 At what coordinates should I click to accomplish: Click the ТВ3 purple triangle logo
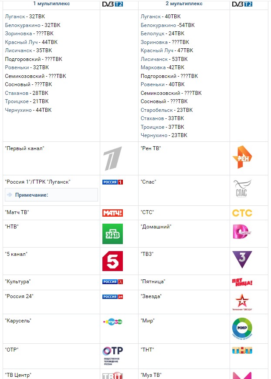(x=242, y=259)
